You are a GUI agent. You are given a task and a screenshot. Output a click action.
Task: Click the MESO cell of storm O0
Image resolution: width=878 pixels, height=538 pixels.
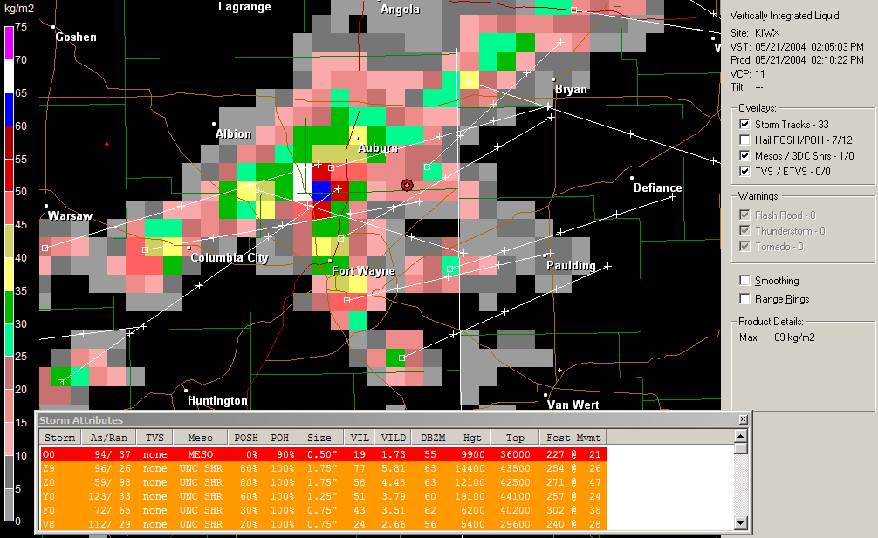coord(200,454)
